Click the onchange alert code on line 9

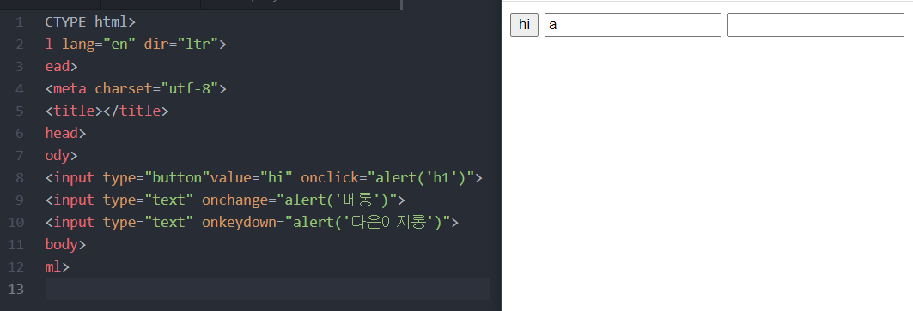coord(299,200)
